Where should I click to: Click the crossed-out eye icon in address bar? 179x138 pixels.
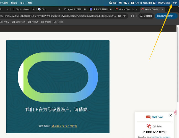click(119, 16)
